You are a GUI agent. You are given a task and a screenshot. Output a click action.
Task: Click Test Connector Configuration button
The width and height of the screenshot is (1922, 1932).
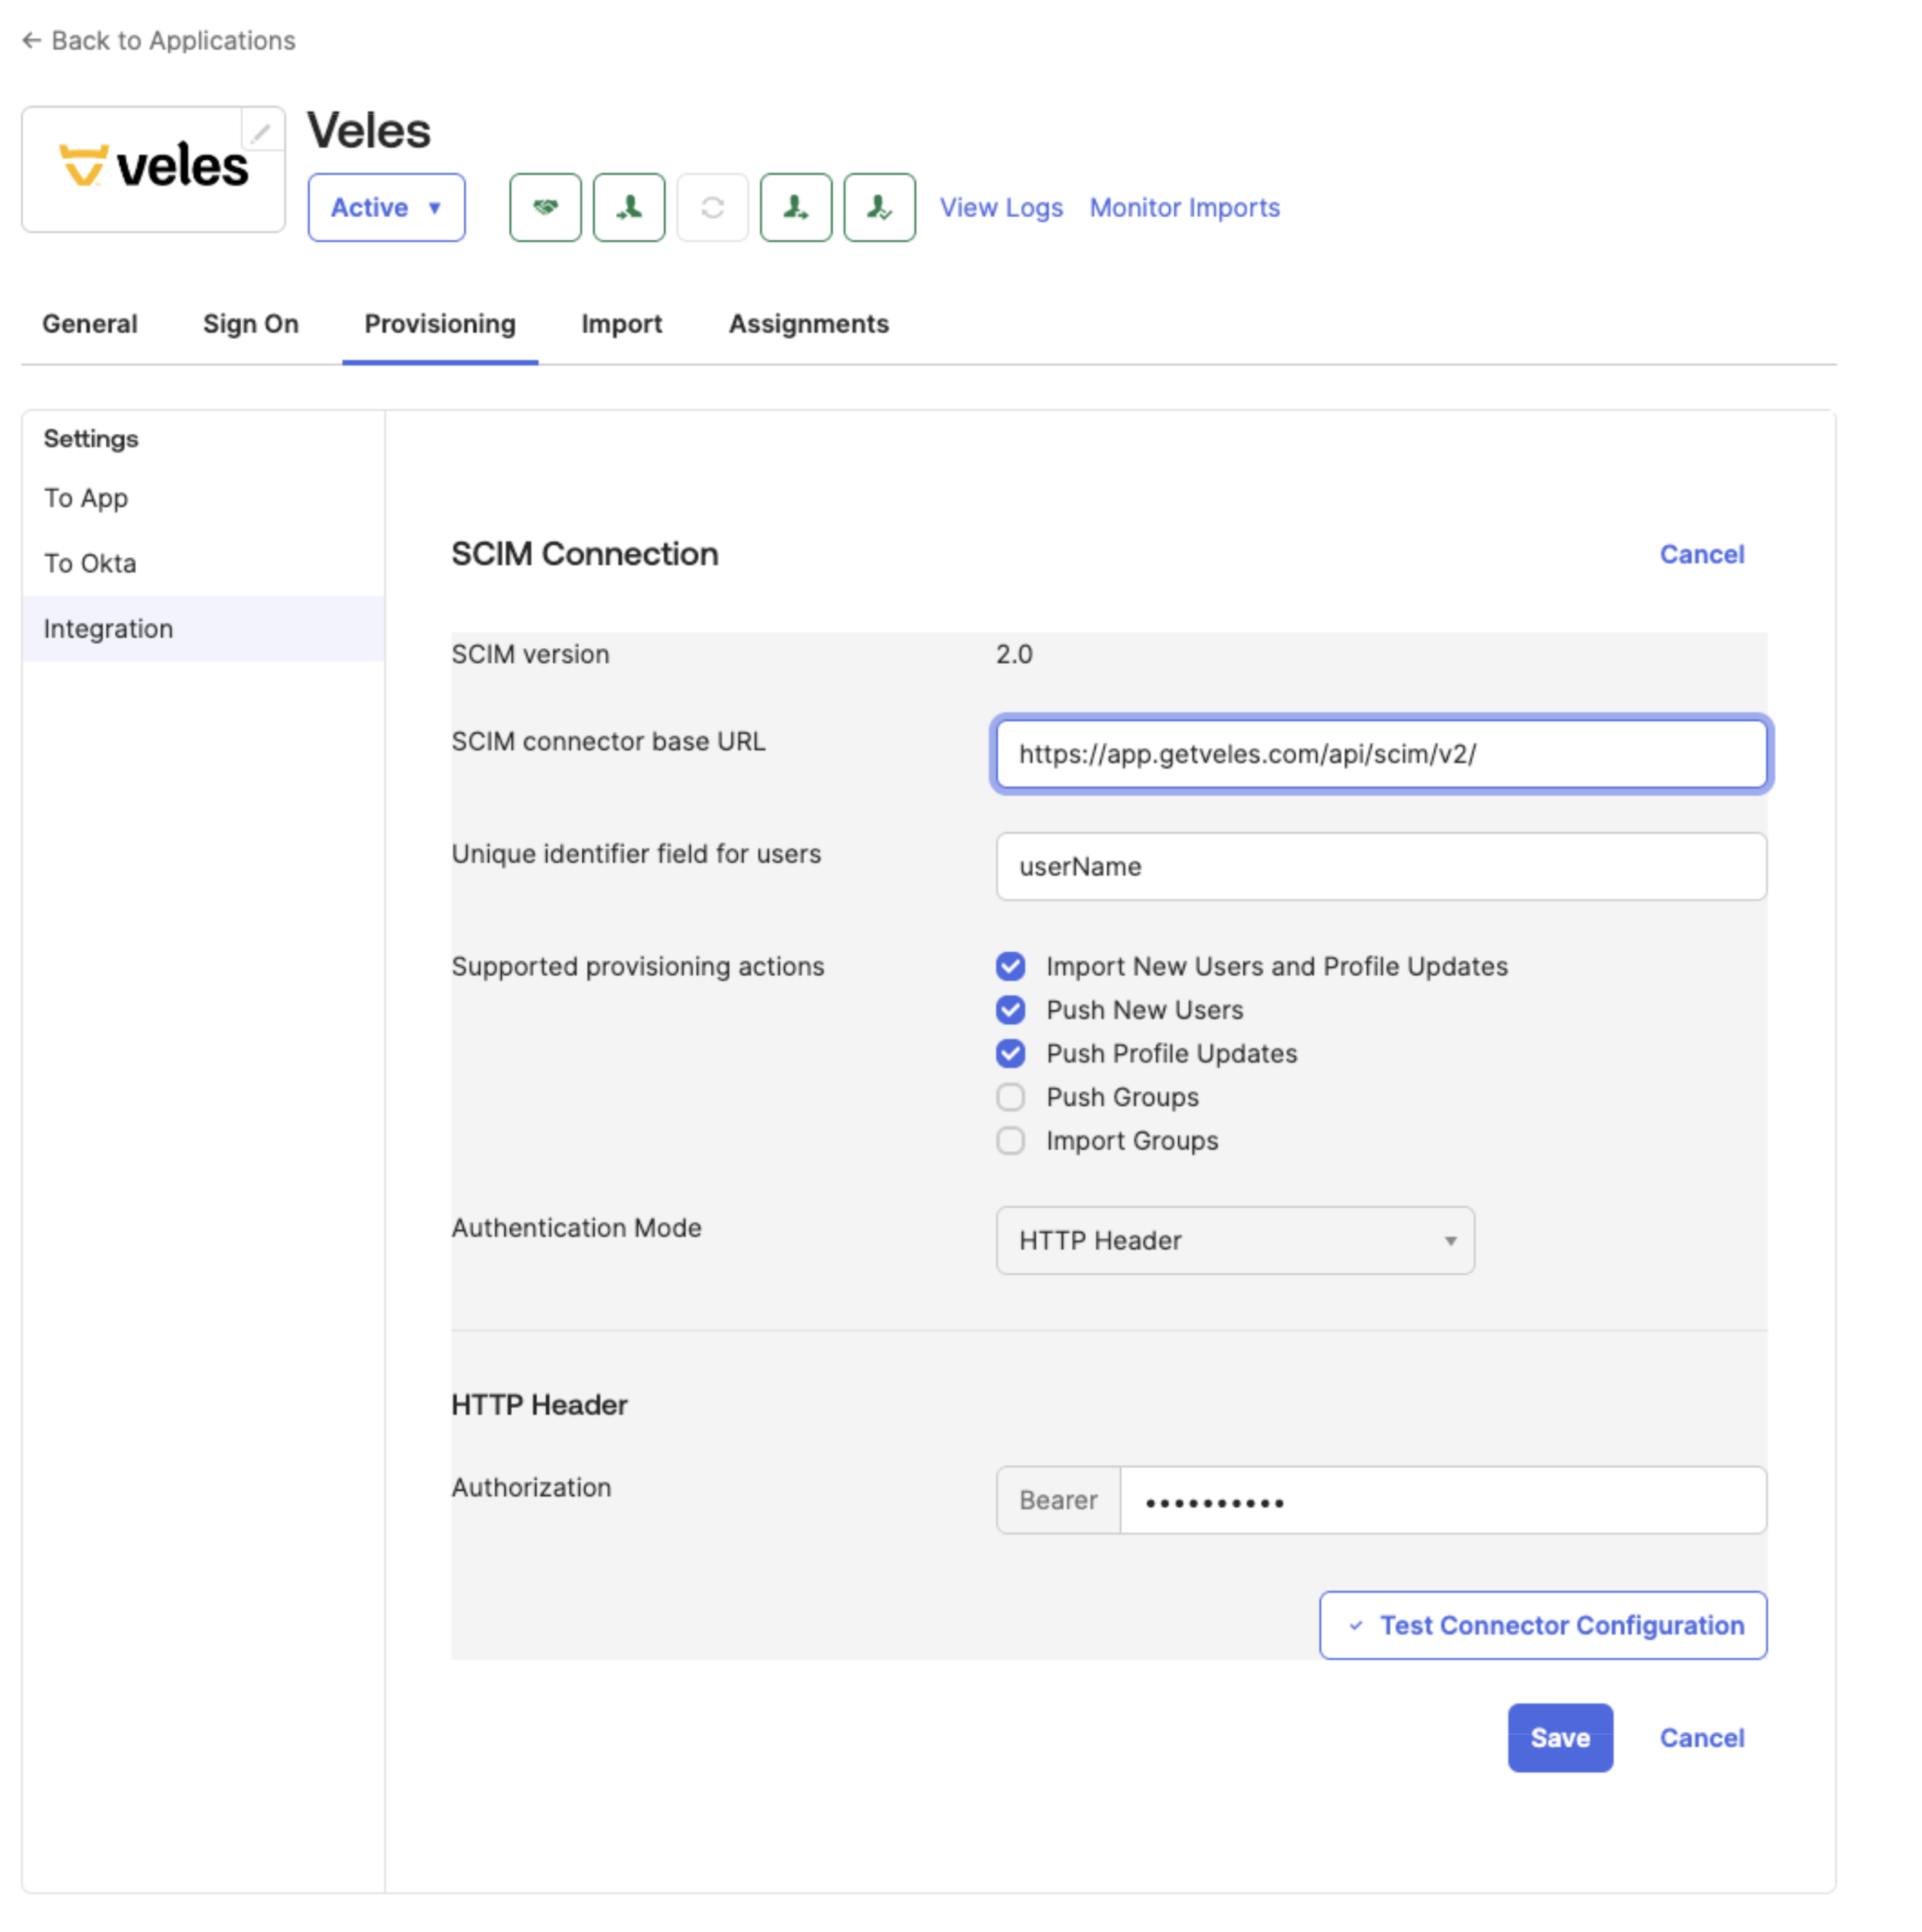tap(1543, 1626)
